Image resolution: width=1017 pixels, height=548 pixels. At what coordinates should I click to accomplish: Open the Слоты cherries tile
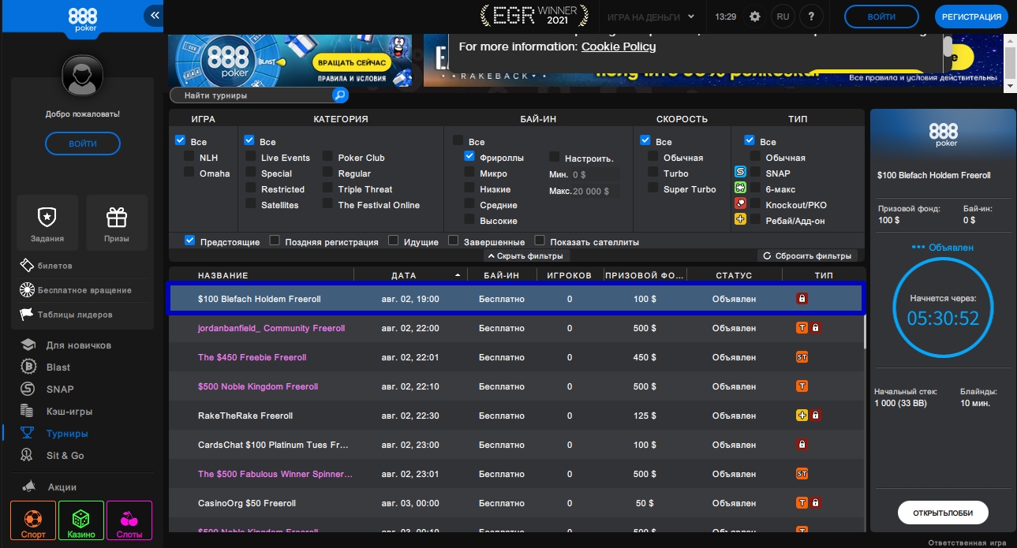(x=129, y=520)
